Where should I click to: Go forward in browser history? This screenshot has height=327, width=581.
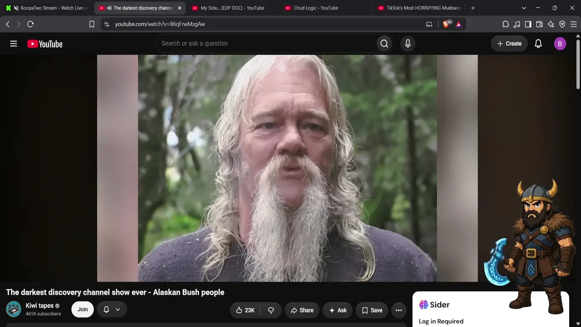pos(19,24)
